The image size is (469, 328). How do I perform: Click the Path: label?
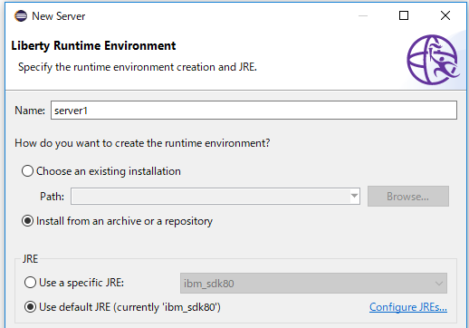tap(52, 197)
